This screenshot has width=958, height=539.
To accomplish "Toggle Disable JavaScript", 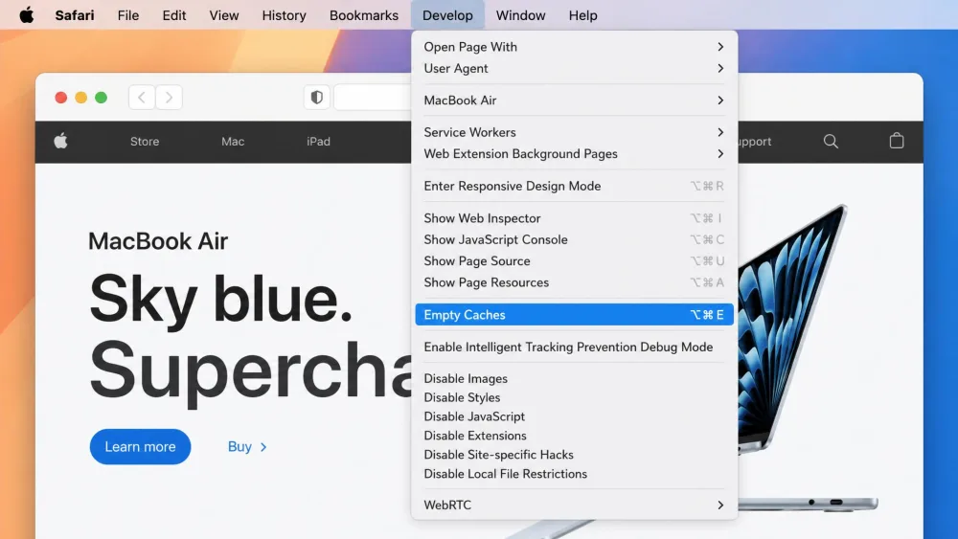I will 574,416.
